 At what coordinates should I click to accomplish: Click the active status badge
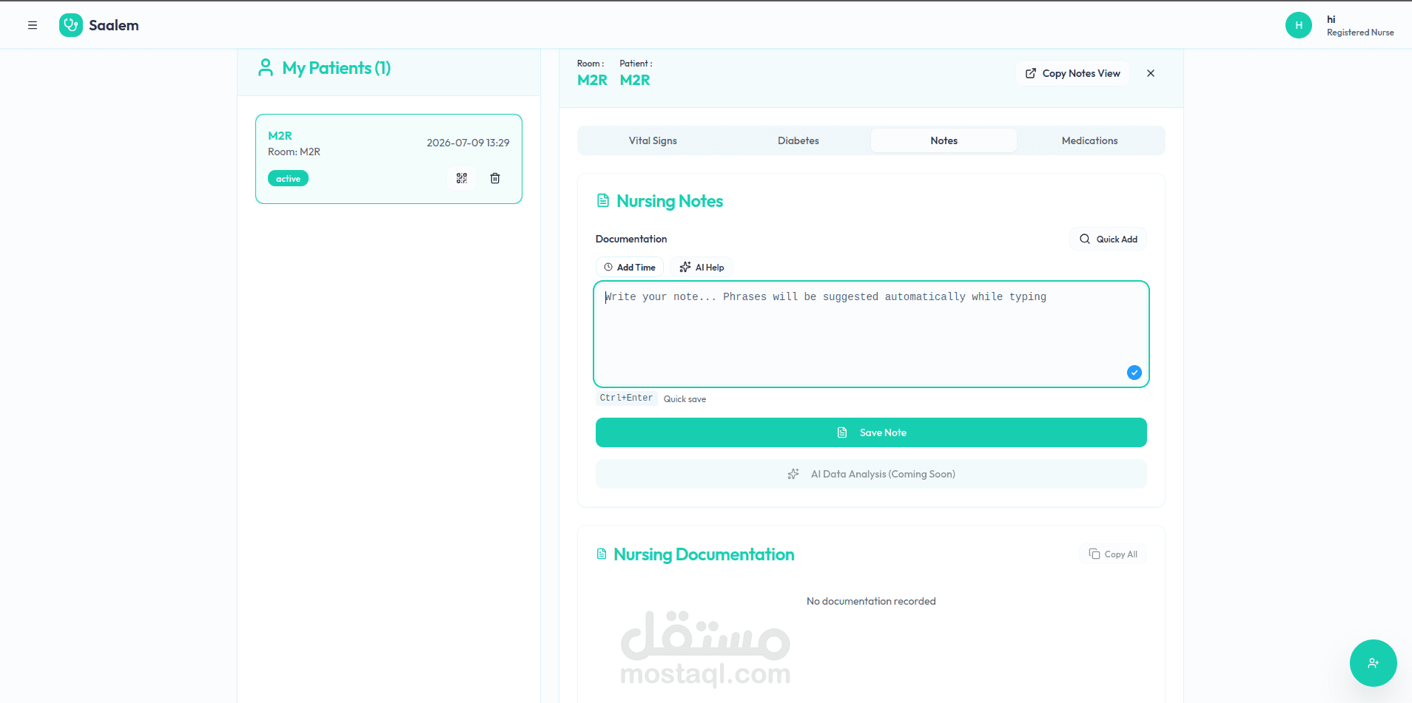(x=288, y=179)
